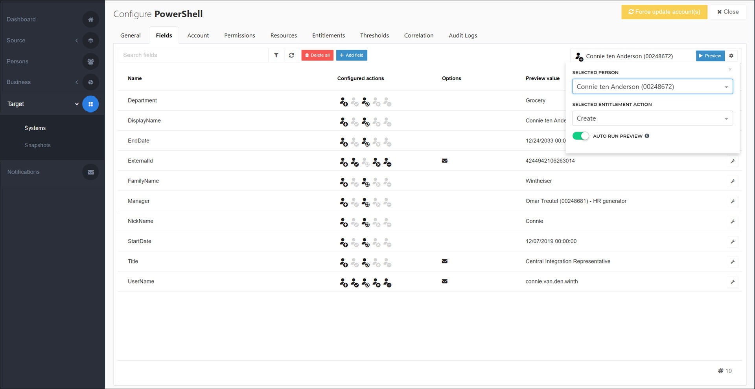Toggle Manager delete action icon
Image resolution: width=755 pixels, height=389 pixels.
pos(387,202)
